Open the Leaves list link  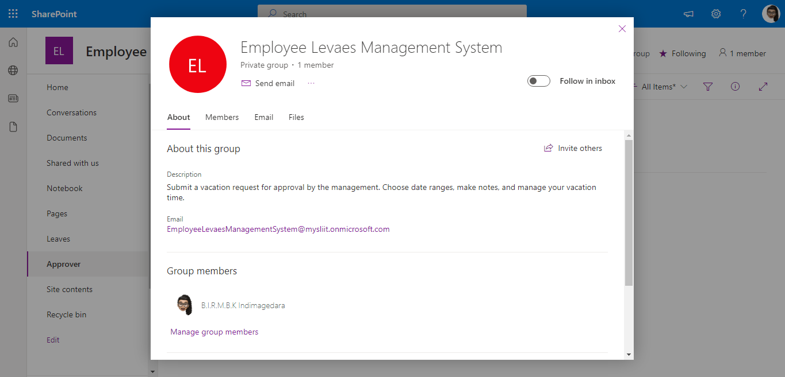pyautogui.click(x=58, y=239)
